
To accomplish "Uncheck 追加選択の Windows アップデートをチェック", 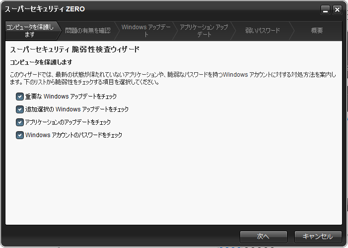I will [20, 109].
